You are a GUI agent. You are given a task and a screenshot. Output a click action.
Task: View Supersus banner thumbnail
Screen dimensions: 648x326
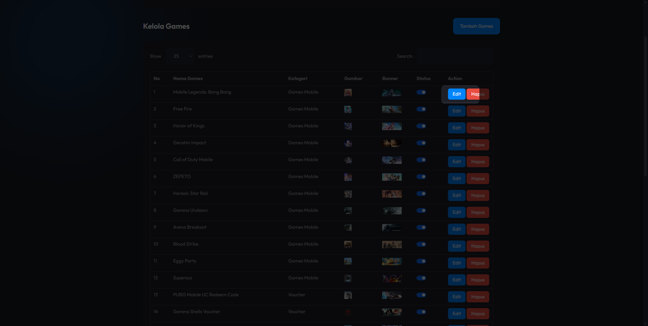[x=392, y=278]
